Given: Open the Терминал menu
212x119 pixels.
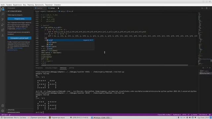Looking at the screenshot, I should tap(49, 5).
